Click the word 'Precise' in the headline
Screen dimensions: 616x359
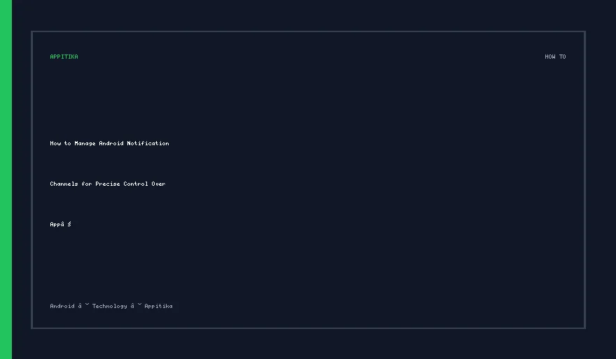(108, 184)
